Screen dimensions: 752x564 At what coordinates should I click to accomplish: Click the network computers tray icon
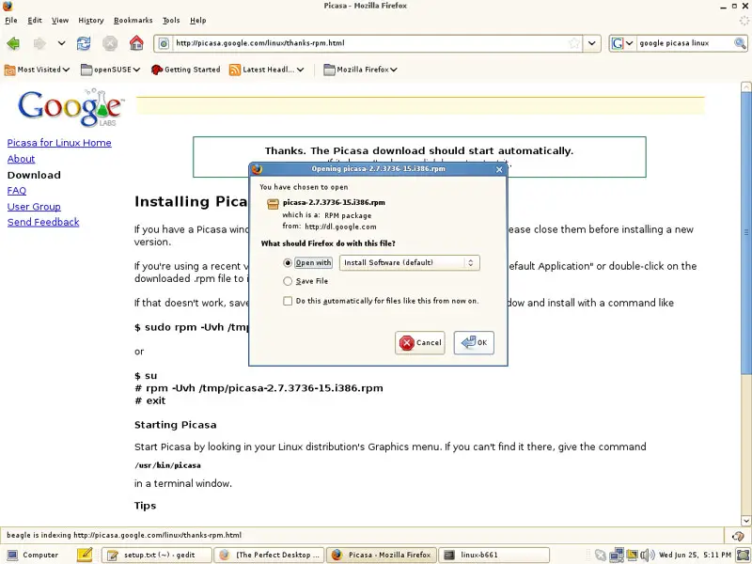617,556
